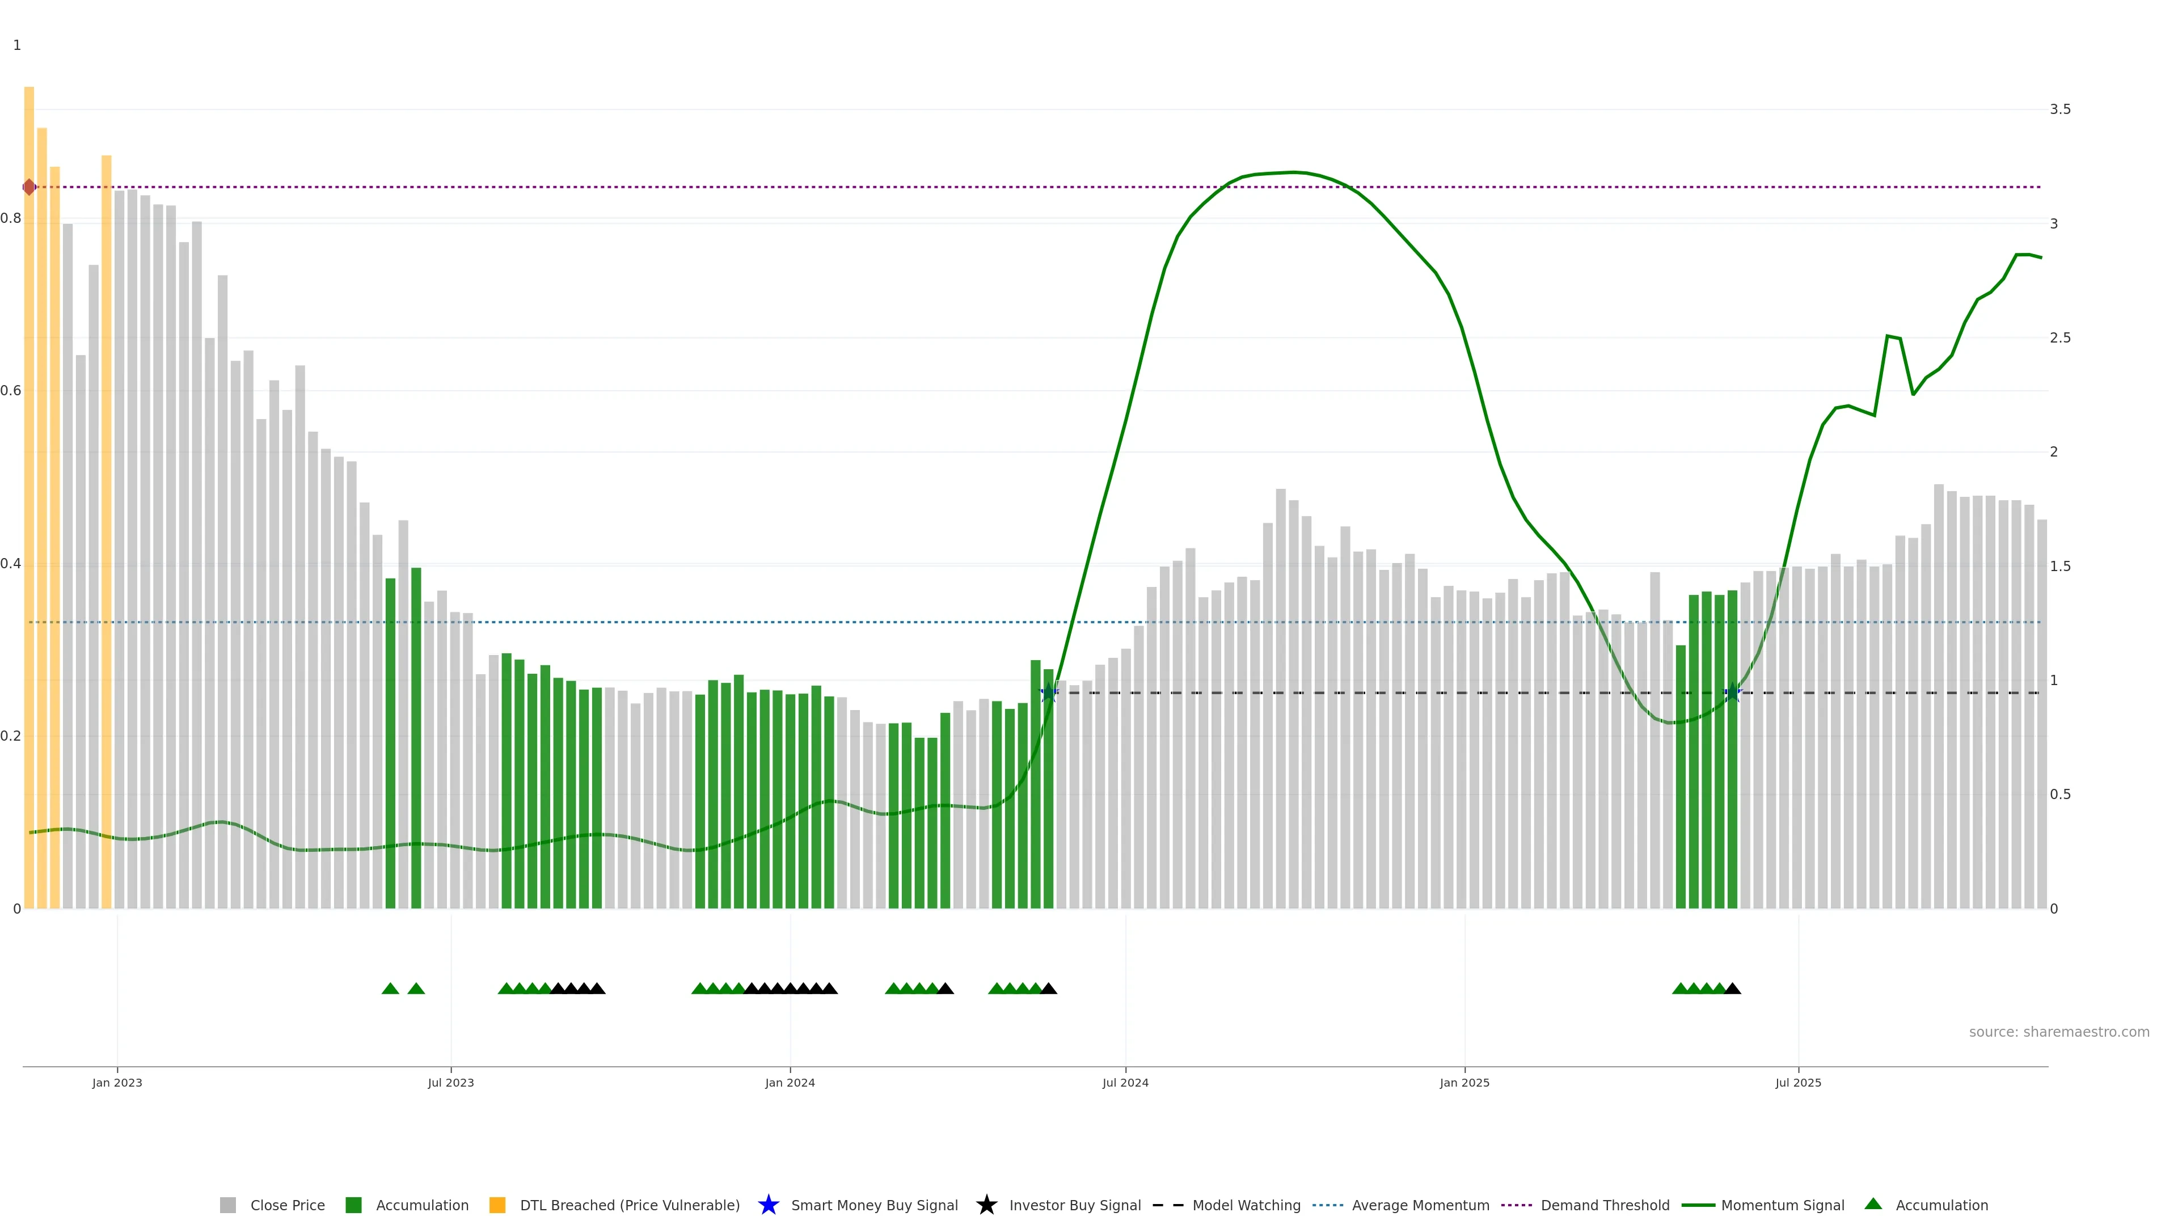
Task: Click the Jan 2025 x-axis label
Action: [1464, 1083]
